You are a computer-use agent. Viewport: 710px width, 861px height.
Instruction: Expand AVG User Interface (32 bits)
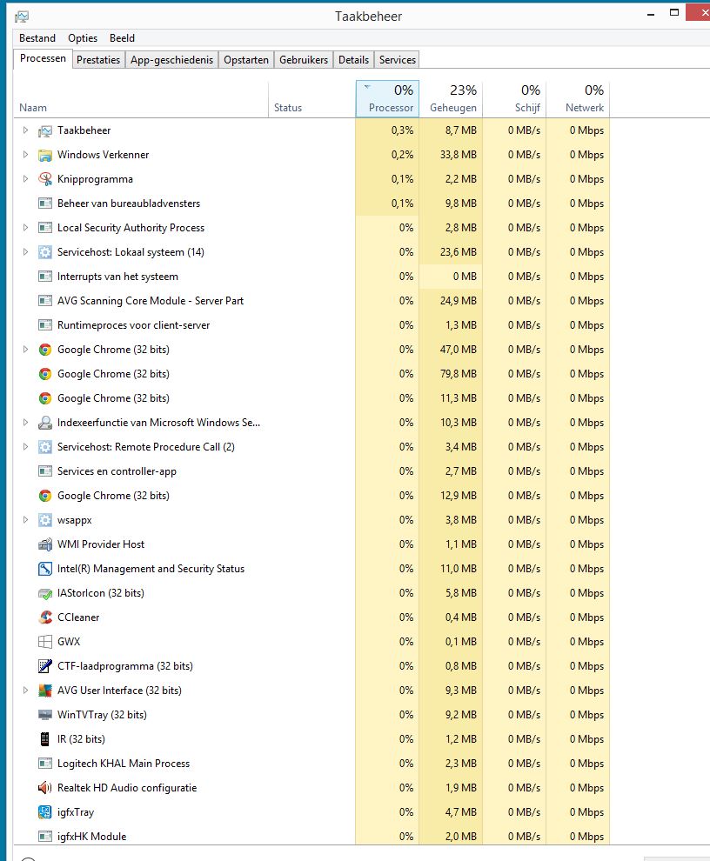[25, 690]
